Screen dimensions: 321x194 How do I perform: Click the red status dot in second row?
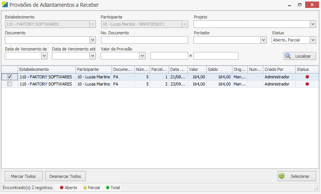(x=307, y=84)
